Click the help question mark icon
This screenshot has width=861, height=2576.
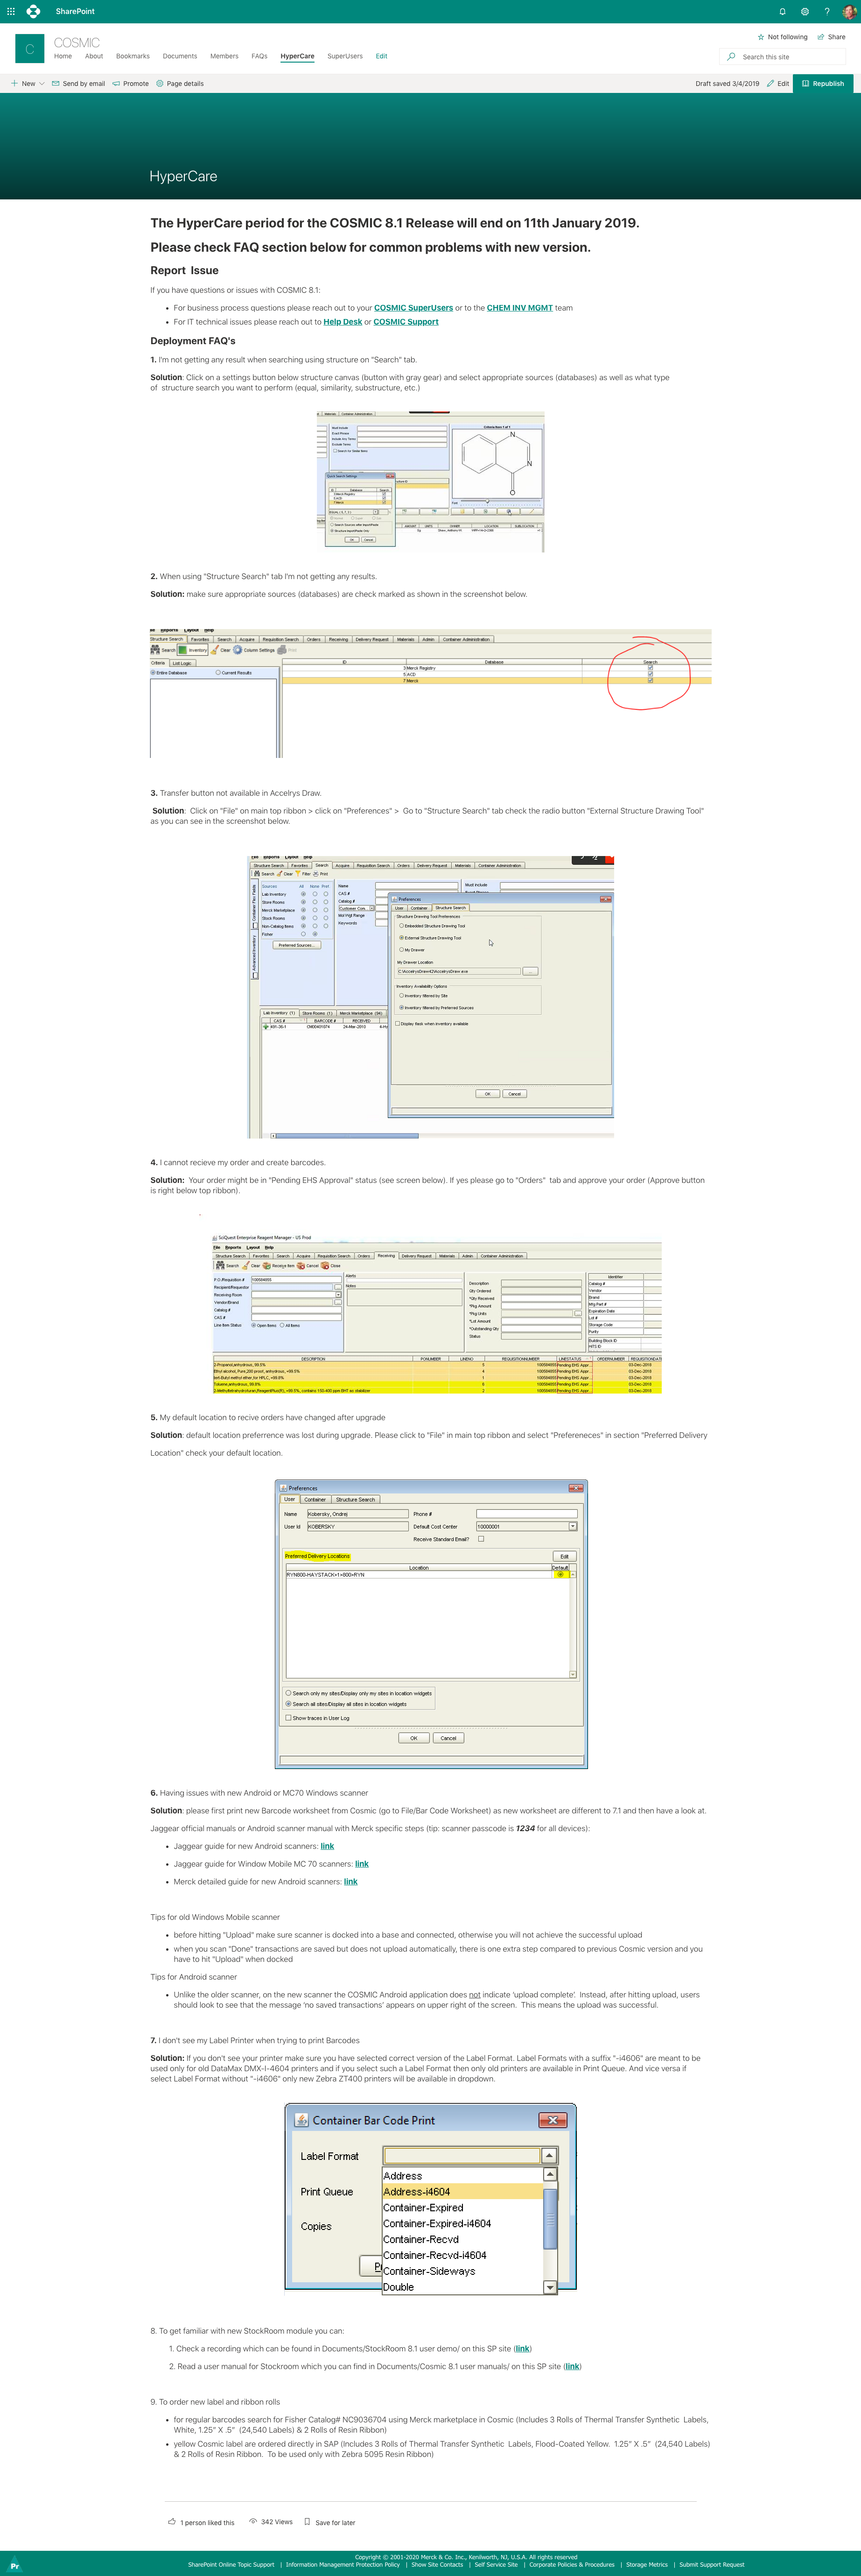826,11
